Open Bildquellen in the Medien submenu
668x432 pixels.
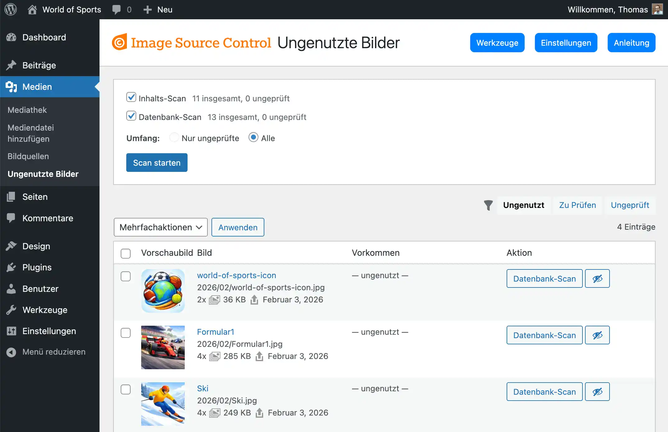28,156
